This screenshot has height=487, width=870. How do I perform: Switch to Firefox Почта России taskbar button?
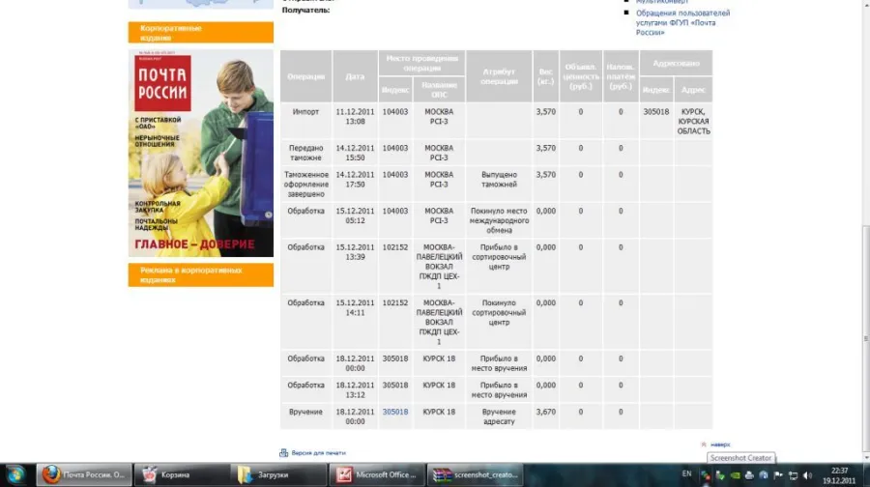(x=84, y=474)
